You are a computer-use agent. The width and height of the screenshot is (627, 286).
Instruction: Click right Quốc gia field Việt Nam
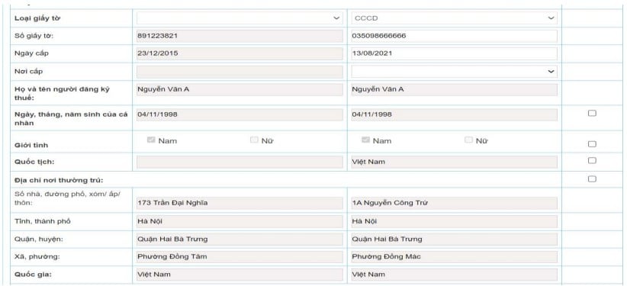coord(454,275)
